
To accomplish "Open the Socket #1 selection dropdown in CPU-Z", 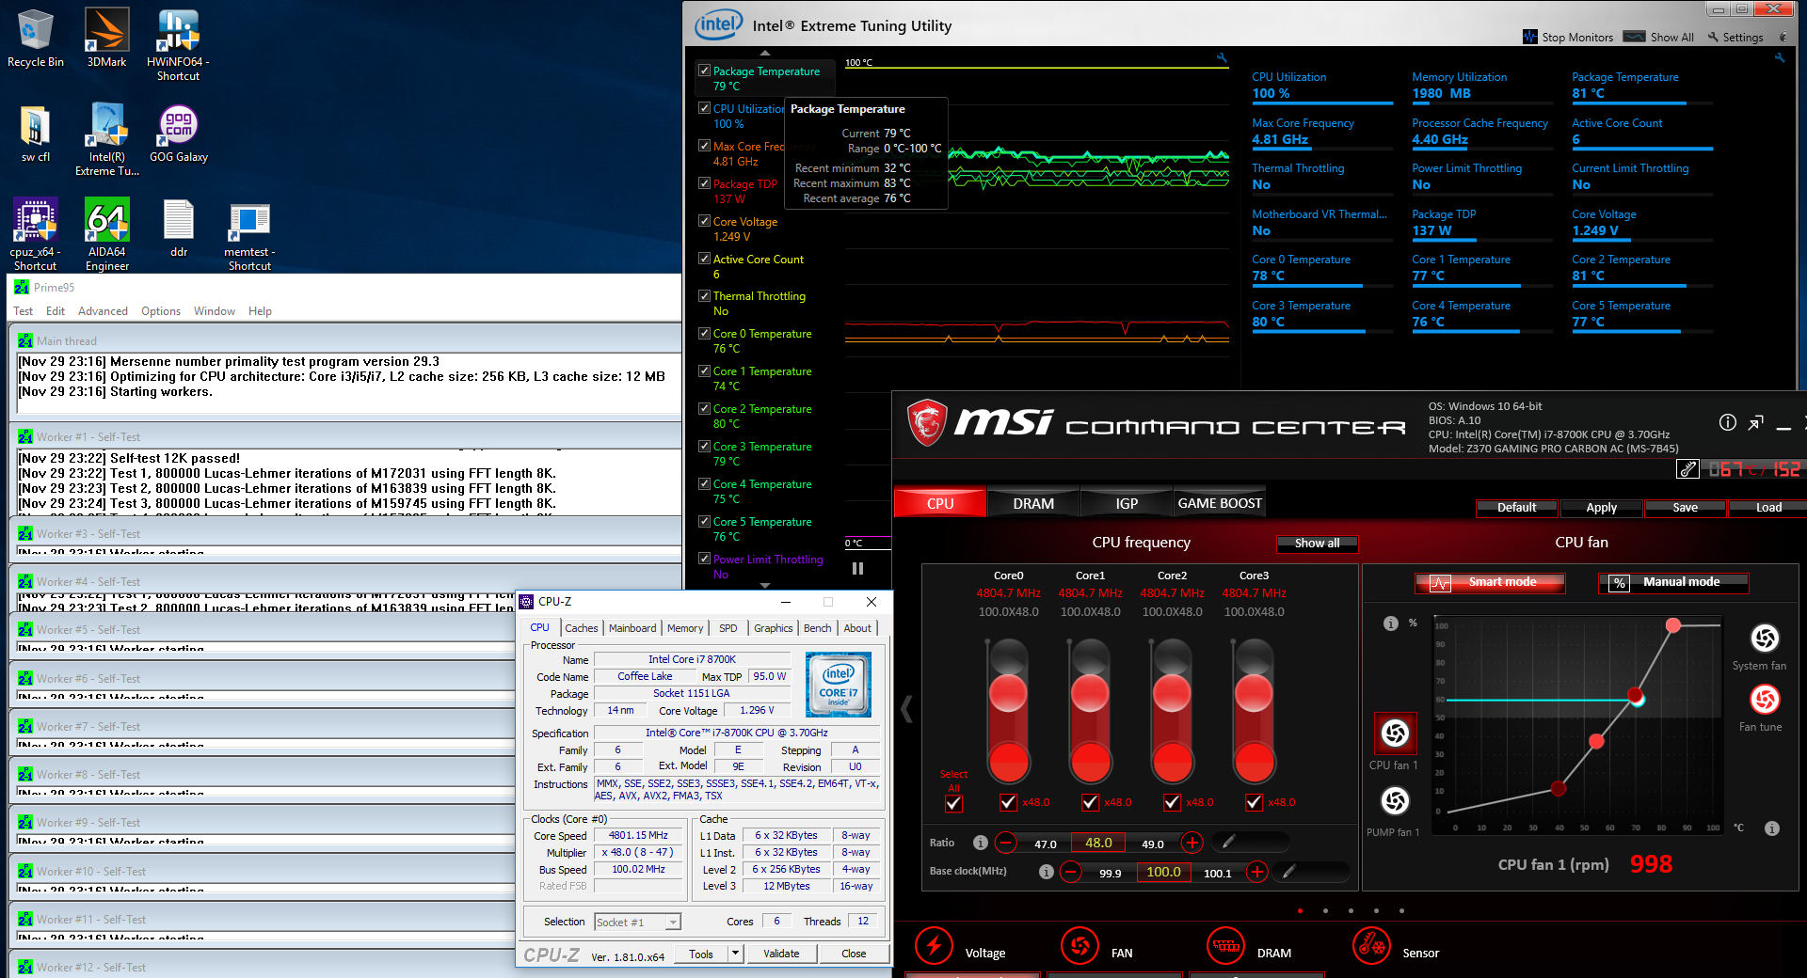I will pyautogui.click(x=673, y=923).
